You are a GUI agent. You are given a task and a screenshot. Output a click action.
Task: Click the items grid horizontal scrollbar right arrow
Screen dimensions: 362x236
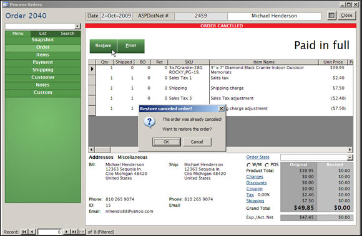(350, 149)
